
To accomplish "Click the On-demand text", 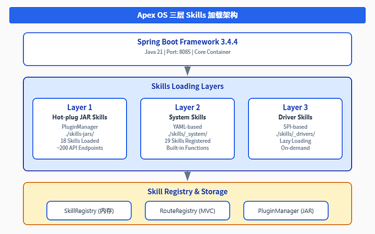I will [295, 148].
